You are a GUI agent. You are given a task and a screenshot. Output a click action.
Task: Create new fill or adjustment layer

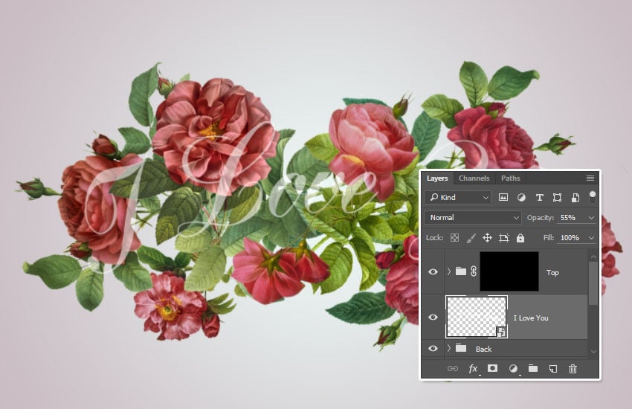[x=513, y=368]
